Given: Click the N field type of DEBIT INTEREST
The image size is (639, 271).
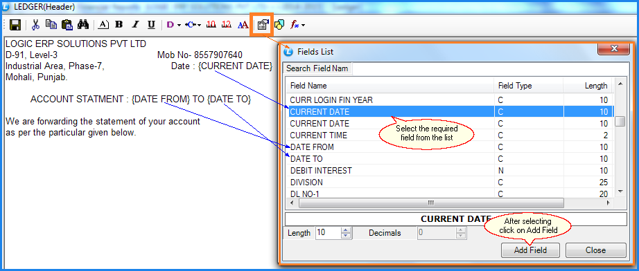Looking at the screenshot, I should pyautogui.click(x=501, y=171).
